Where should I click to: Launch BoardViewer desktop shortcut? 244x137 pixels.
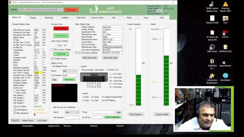point(225,64)
